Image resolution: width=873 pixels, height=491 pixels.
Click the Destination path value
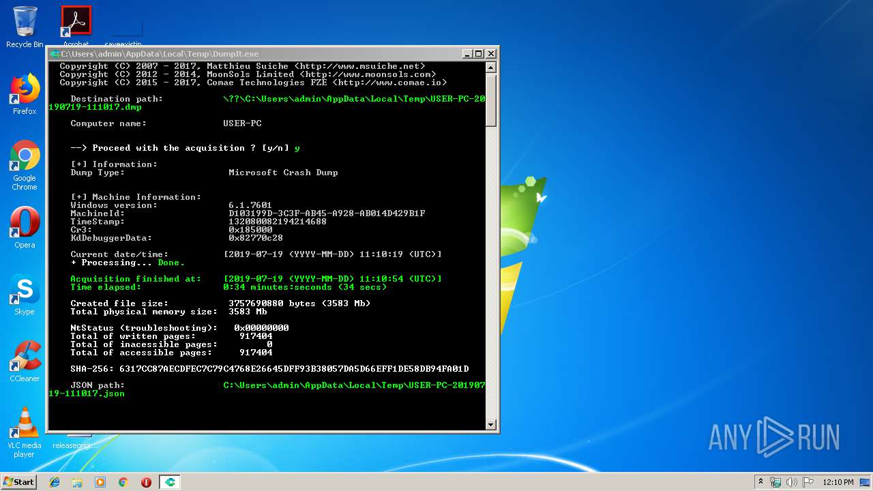[x=267, y=103]
